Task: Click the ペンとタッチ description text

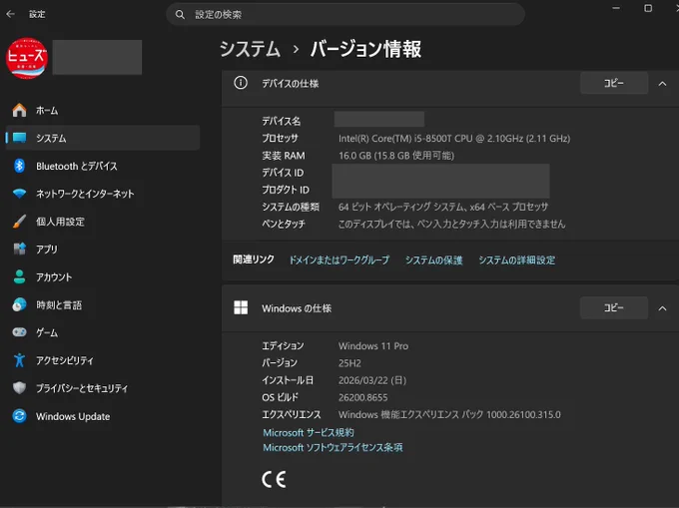Action: point(451,224)
